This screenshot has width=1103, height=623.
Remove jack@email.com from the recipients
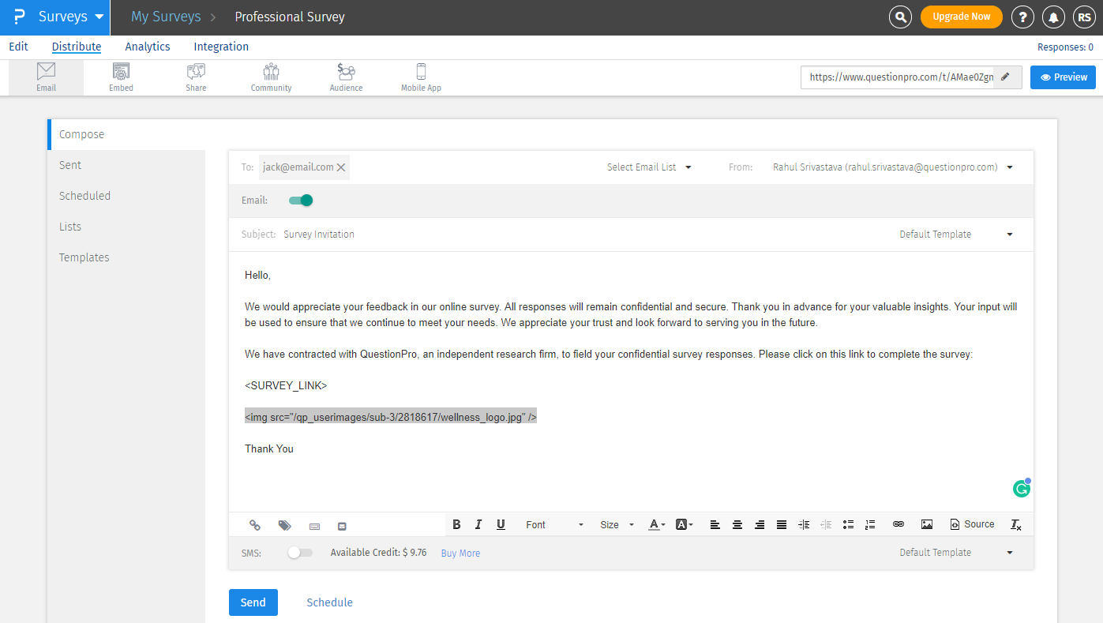(x=340, y=167)
